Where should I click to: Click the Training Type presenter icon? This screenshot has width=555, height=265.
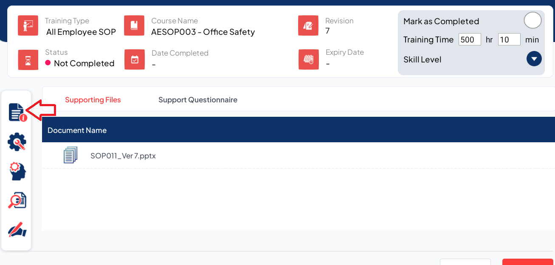pos(28,25)
